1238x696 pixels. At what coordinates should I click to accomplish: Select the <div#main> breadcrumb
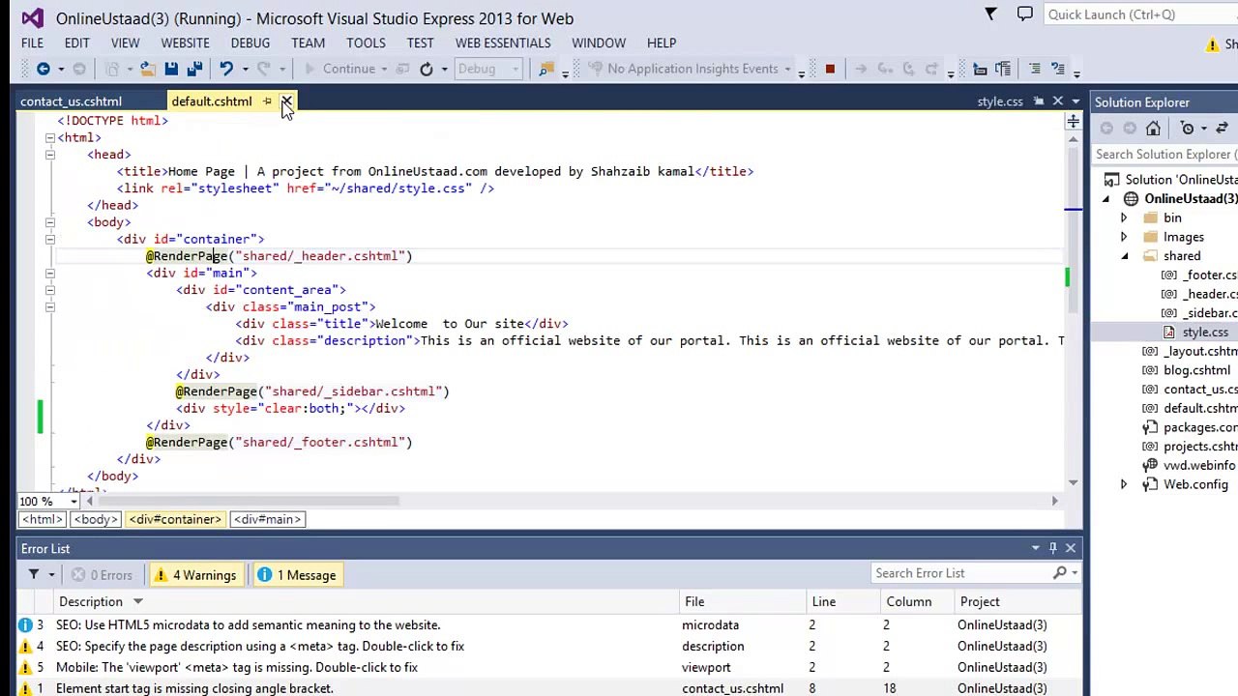pyautogui.click(x=267, y=519)
